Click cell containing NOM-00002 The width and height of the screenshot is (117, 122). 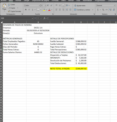tap(38, 44)
